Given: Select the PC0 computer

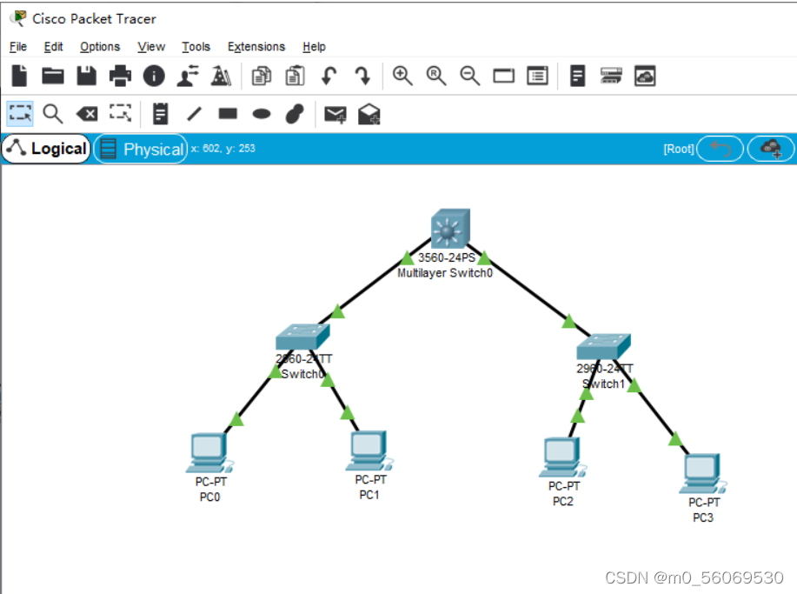Looking at the screenshot, I should pos(210,452).
